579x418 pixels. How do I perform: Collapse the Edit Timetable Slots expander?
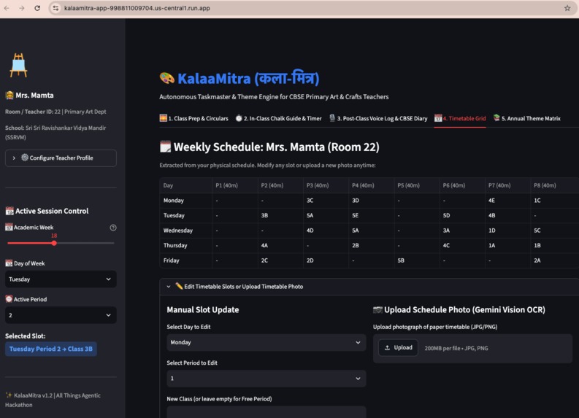[369, 286]
